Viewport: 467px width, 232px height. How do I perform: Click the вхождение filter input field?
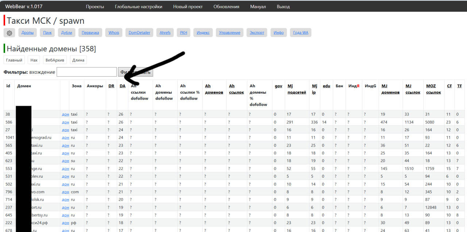tap(86, 72)
